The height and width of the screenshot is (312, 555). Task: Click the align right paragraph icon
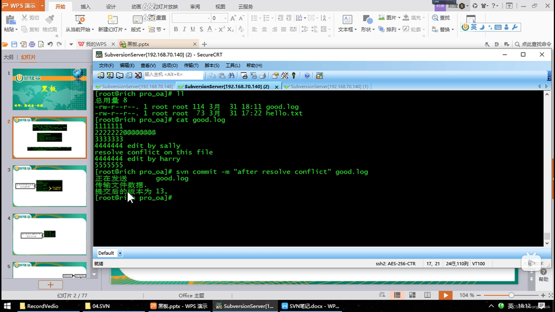(x=274, y=29)
